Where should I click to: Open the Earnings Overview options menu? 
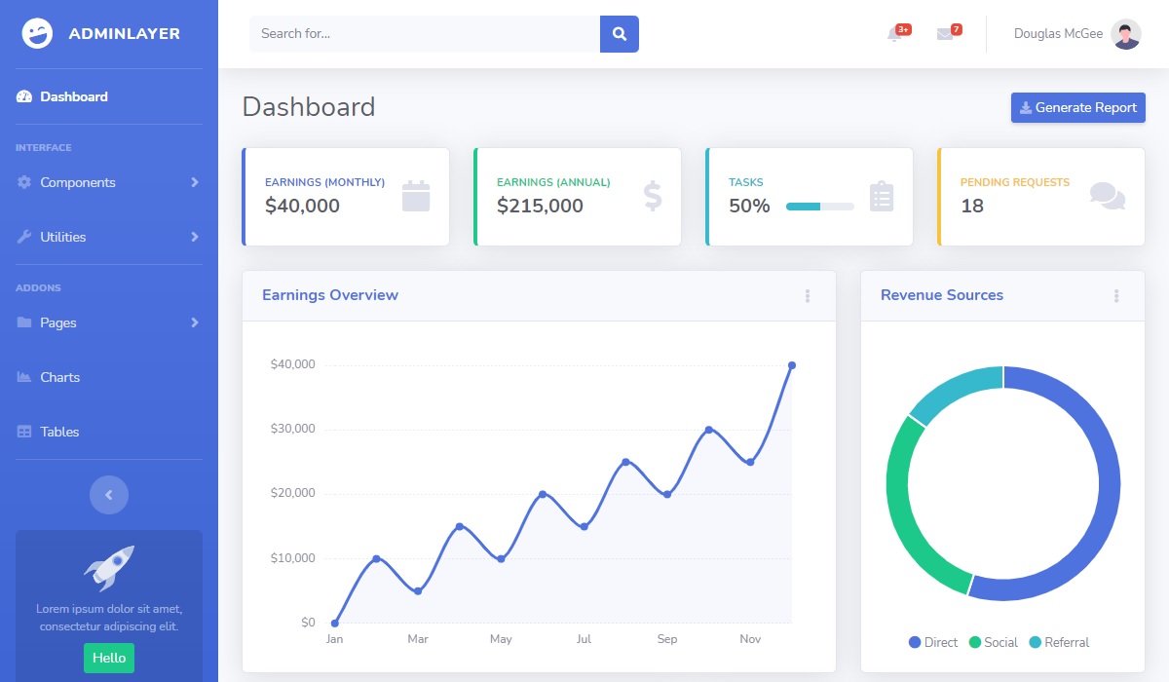pyautogui.click(x=808, y=296)
